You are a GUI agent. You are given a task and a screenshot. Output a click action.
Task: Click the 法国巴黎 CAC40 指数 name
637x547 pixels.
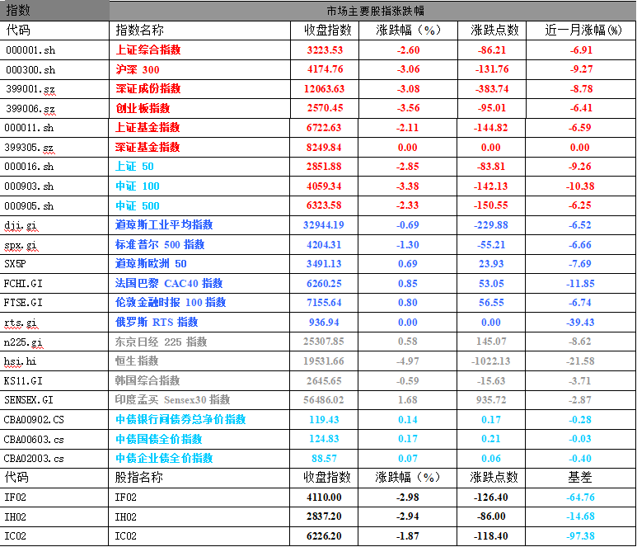click(169, 283)
